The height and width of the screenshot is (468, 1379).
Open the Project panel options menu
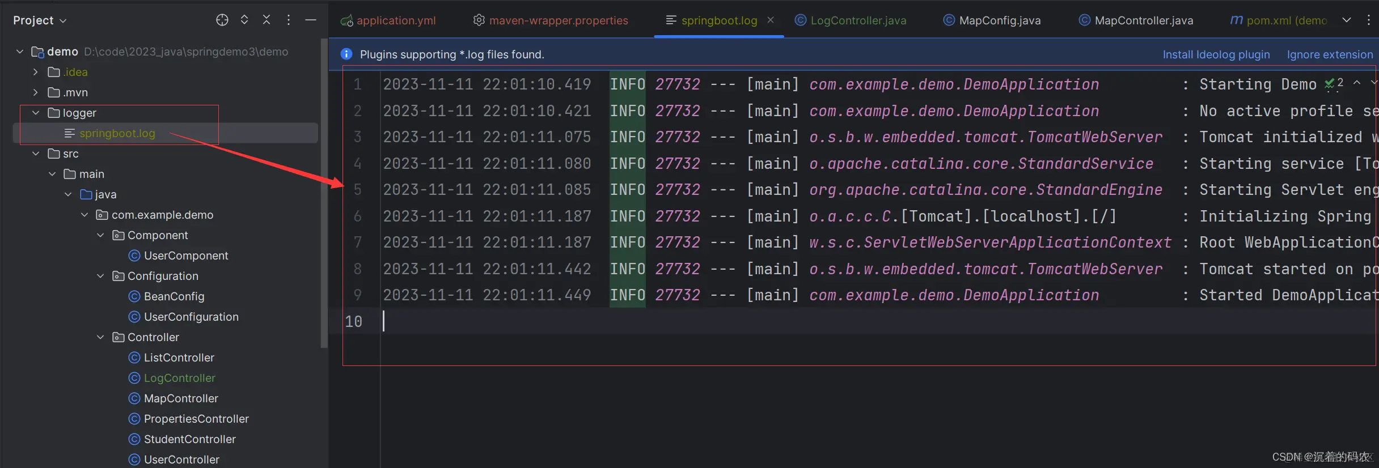pos(289,20)
